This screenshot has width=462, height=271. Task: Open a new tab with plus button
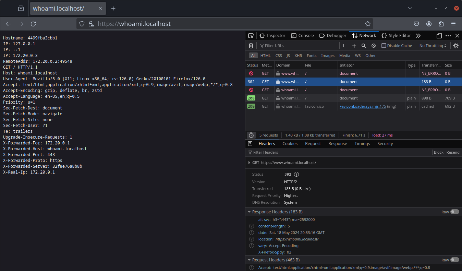coord(113,8)
